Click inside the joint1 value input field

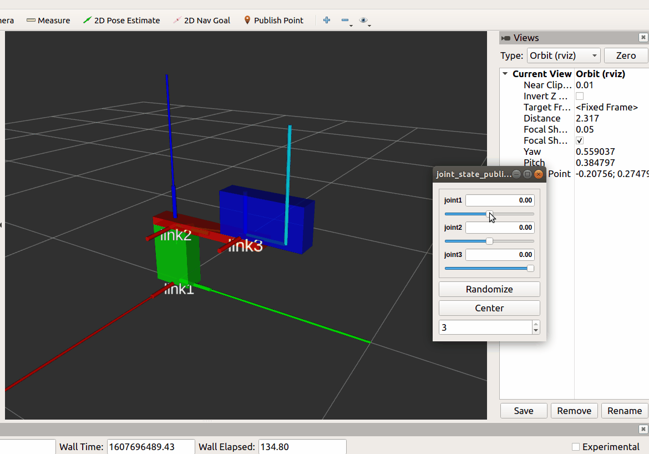499,200
